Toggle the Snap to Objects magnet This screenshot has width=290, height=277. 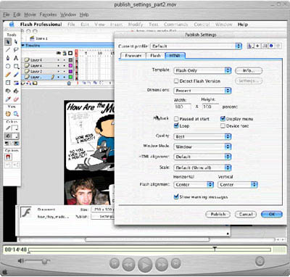(8, 157)
